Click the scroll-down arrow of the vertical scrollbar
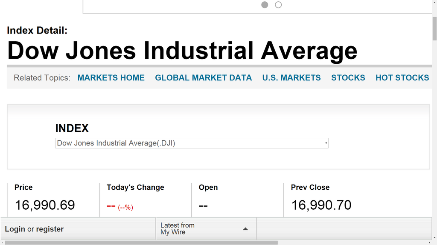The height and width of the screenshot is (245, 437). coord(434,238)
